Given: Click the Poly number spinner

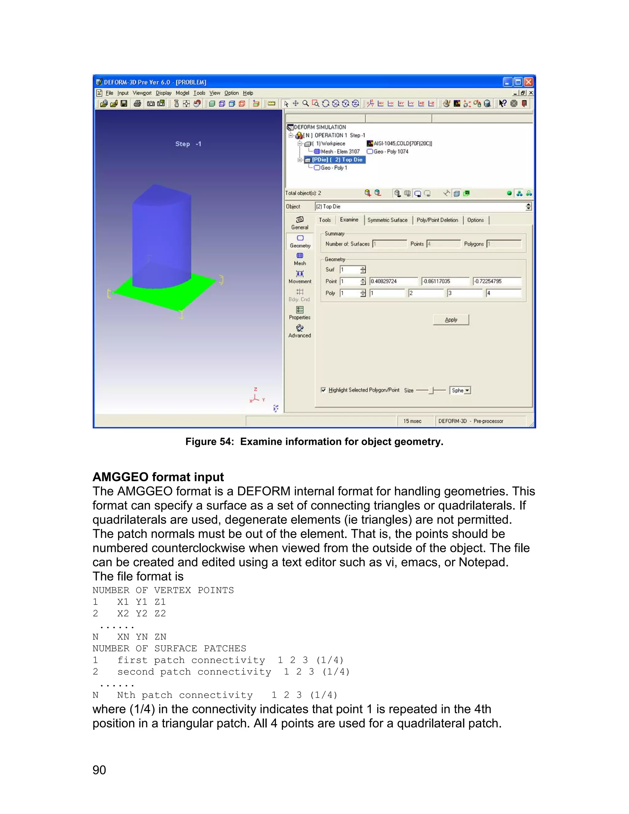Looking at the screenshot, I should tap(363, 293).
